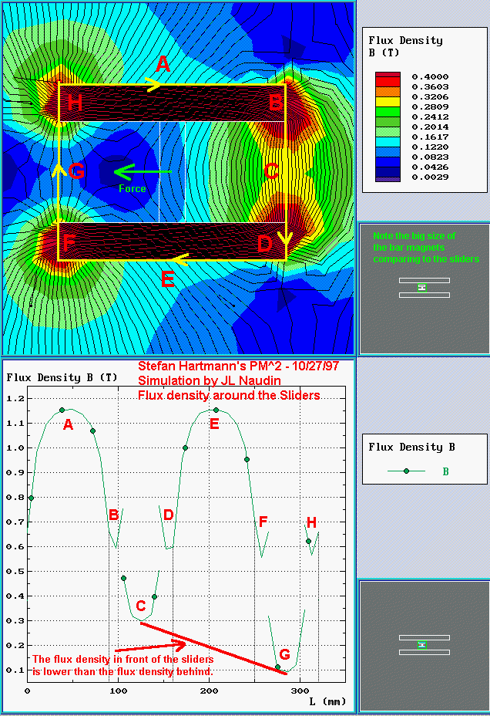Click the data point at peak A on graph
490x716 pixels.
(62, 410)
